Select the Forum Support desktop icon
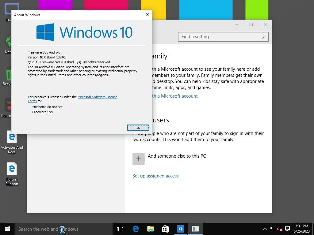 click(x=12, y=174)
